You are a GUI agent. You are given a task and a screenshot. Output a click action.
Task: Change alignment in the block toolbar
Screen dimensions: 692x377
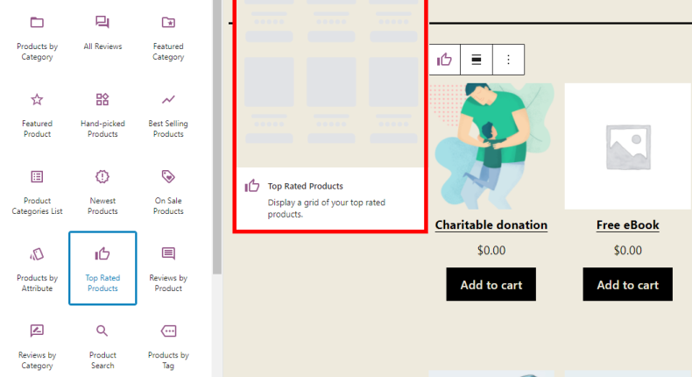pyautogui.click(x=477, y=60)
